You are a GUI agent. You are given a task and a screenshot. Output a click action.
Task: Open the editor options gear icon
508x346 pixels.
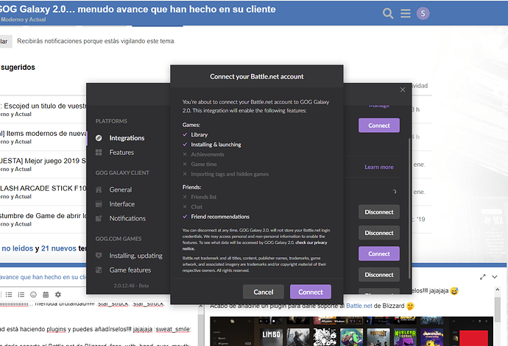58,295
